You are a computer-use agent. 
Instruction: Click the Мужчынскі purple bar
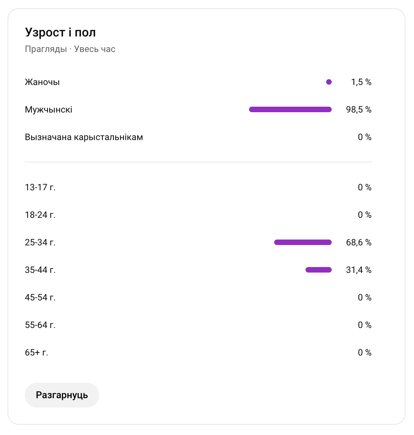[x=290, y=109]
